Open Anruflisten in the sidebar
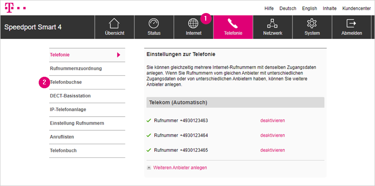Screen dimensions: 375x186 [x=87, y=137]
